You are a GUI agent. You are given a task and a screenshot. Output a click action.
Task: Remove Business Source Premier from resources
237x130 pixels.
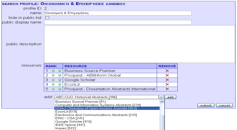click(167, 71)
